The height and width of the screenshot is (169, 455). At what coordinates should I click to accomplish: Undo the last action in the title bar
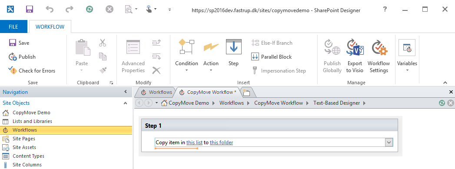click(50, 10)
